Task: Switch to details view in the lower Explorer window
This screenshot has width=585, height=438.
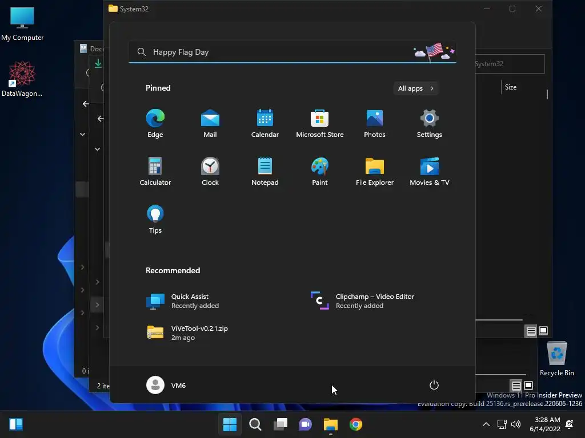Action: [516, 386]
